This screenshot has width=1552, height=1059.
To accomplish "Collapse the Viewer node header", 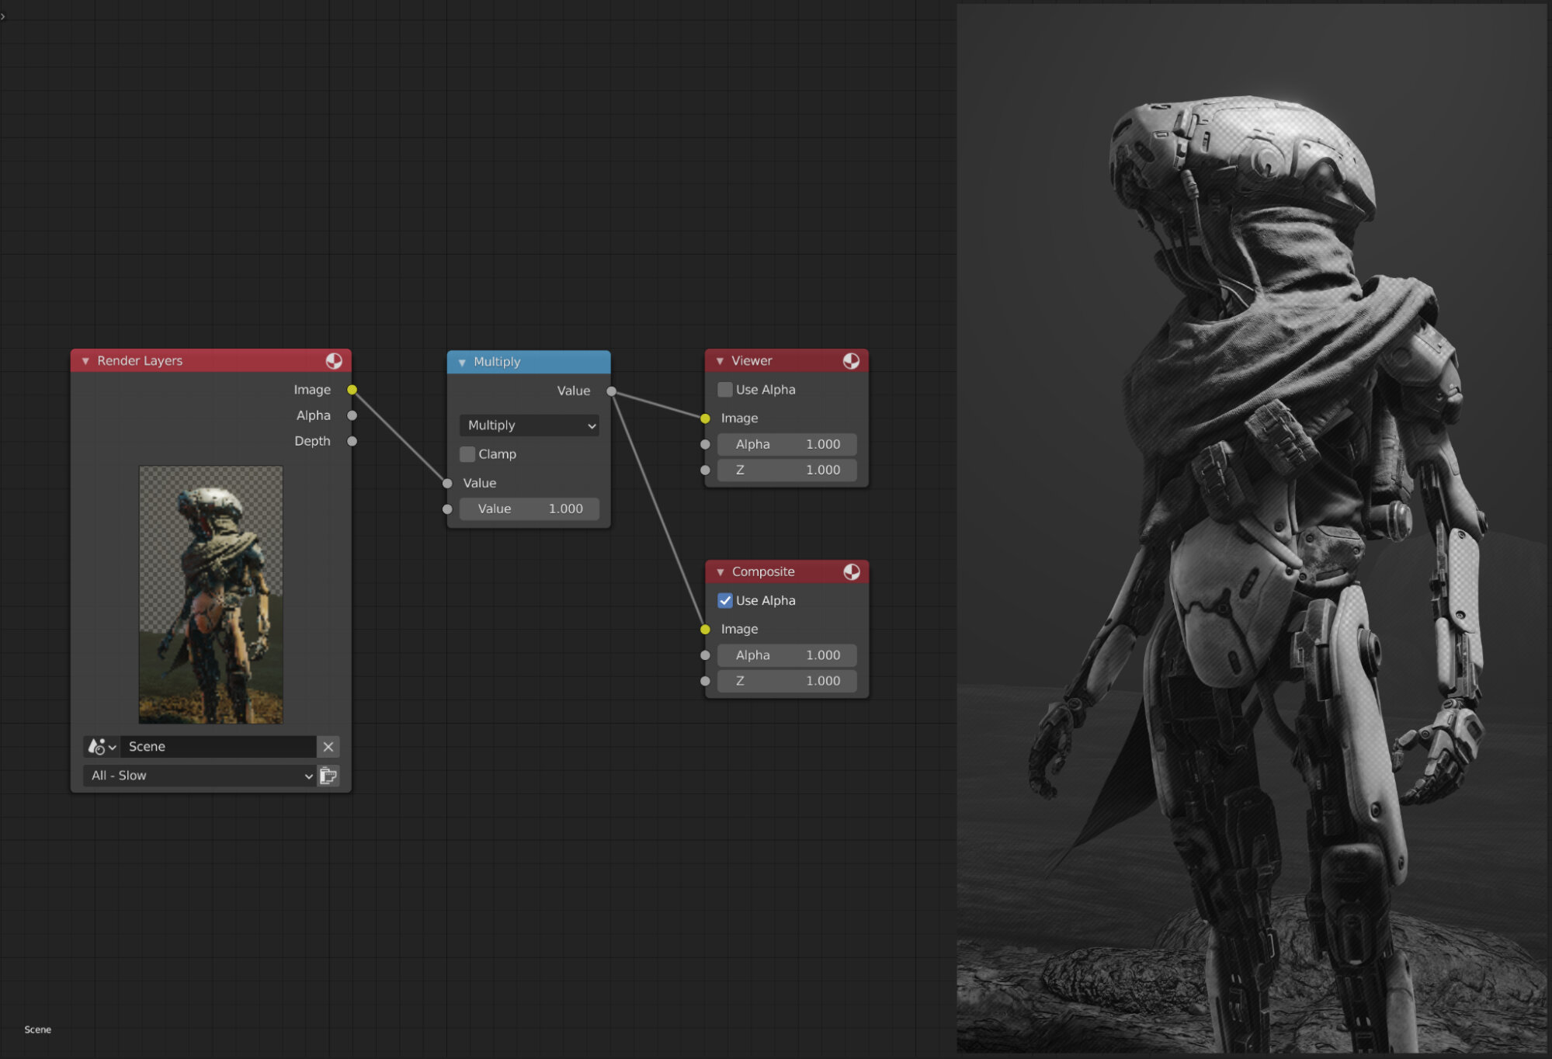I will tap(719, 360).
